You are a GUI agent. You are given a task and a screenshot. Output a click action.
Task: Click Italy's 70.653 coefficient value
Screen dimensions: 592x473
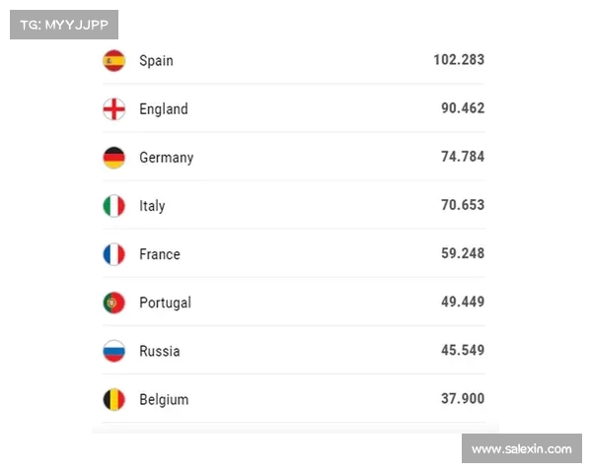[463, 205]
